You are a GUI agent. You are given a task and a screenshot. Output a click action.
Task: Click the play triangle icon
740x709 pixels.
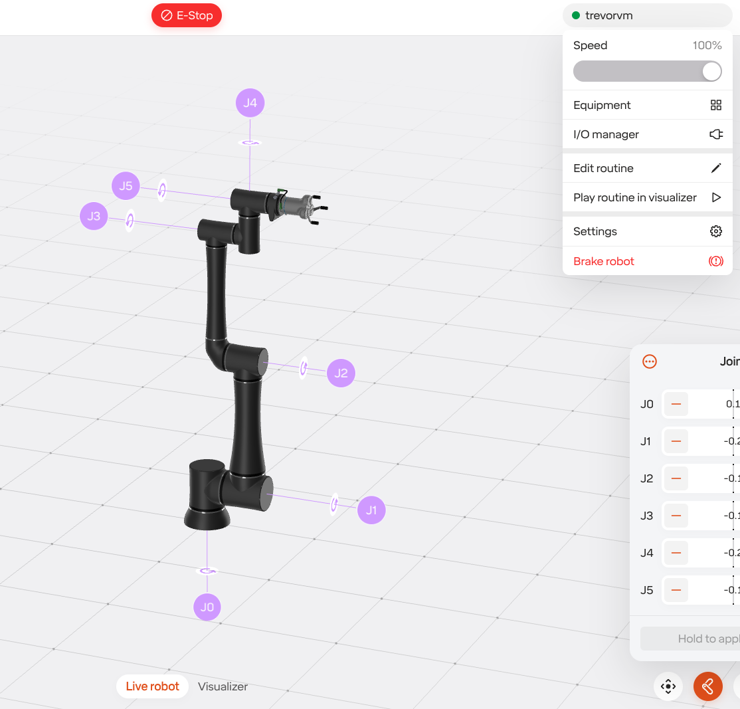pyautogui.click(x=716, y=197)
